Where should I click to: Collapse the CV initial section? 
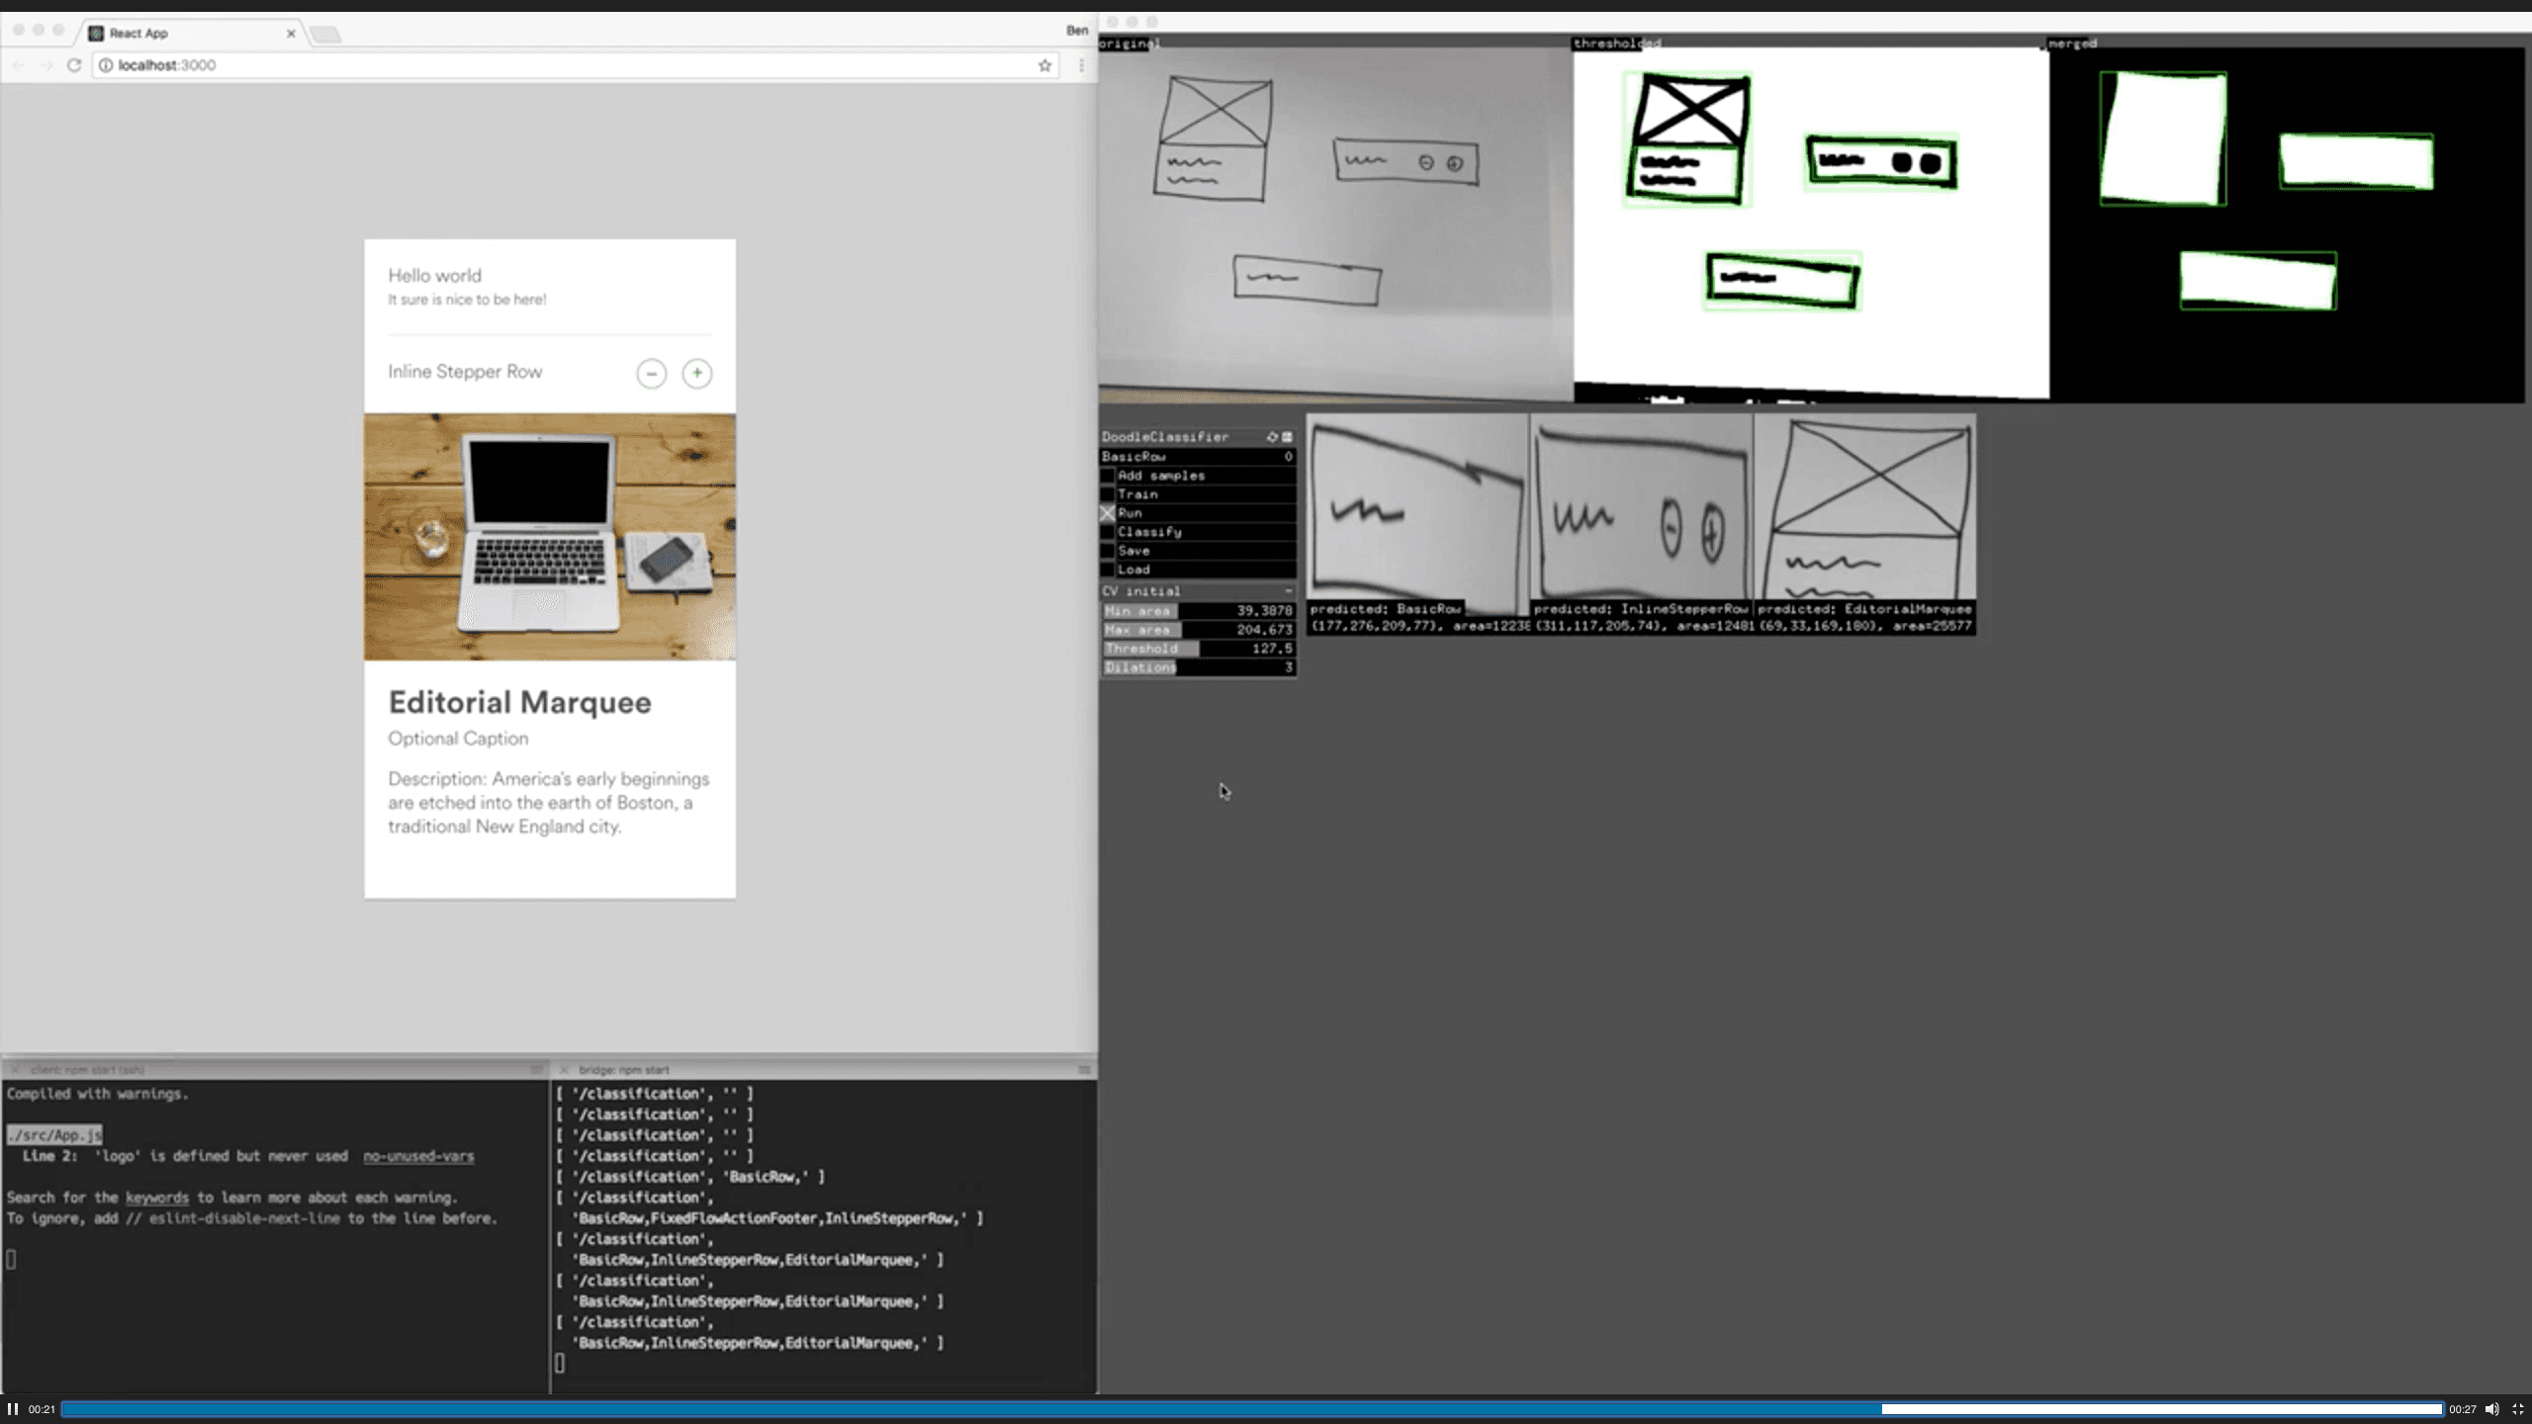tap(1288, 591)
